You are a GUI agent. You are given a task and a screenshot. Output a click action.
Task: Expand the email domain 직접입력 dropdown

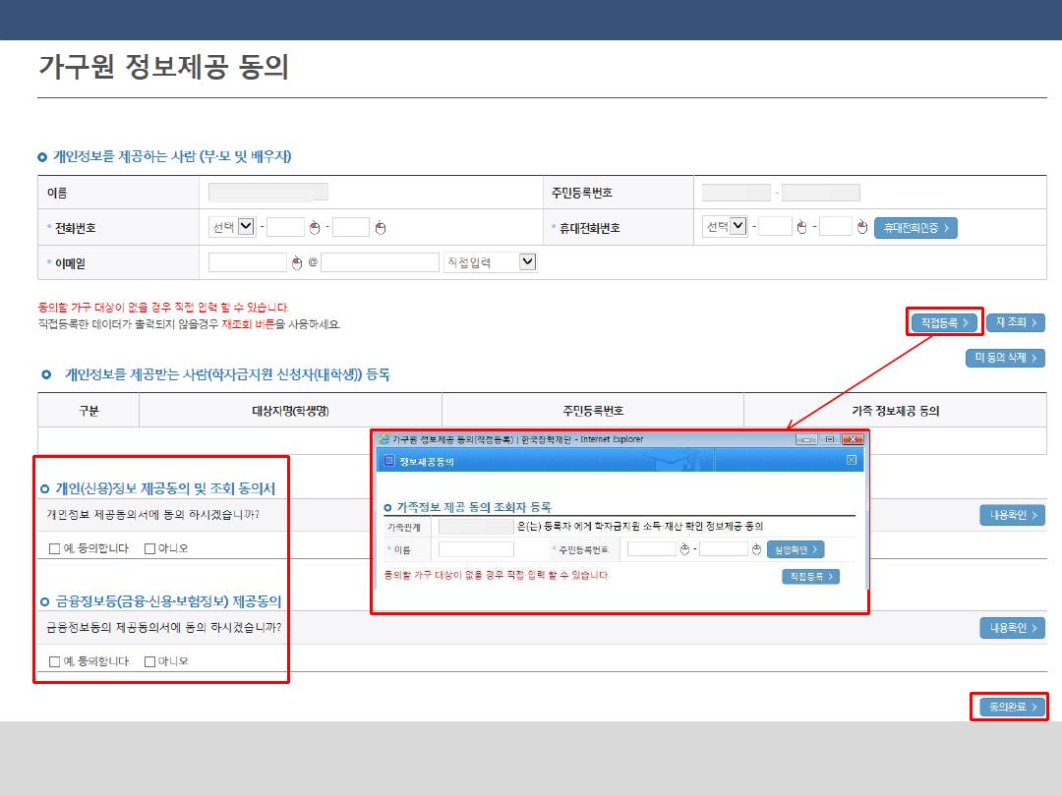coord(527,262)
